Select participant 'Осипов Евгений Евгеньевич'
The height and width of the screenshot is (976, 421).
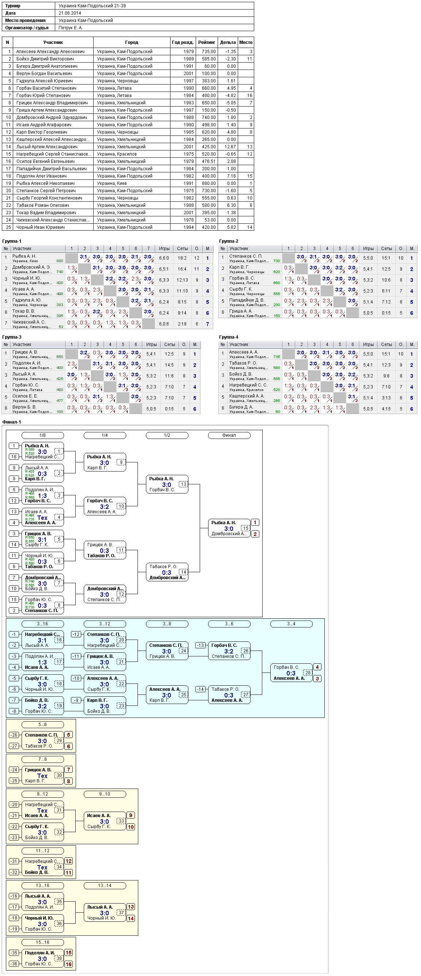45,161
